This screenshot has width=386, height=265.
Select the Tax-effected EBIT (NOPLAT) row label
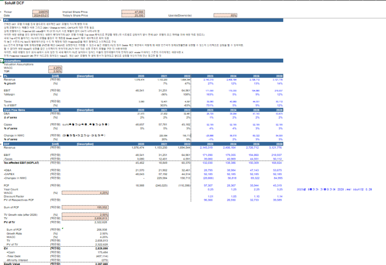[x=21, y=163]
